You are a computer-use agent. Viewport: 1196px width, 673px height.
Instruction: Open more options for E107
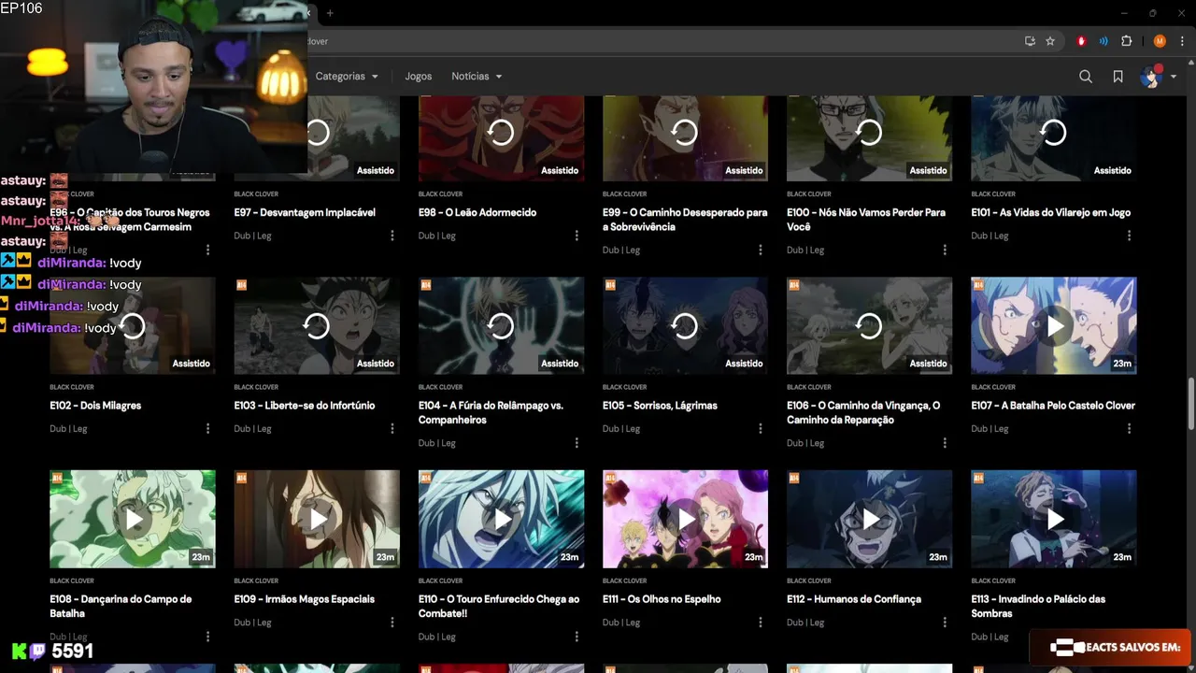coord(1129,428)
